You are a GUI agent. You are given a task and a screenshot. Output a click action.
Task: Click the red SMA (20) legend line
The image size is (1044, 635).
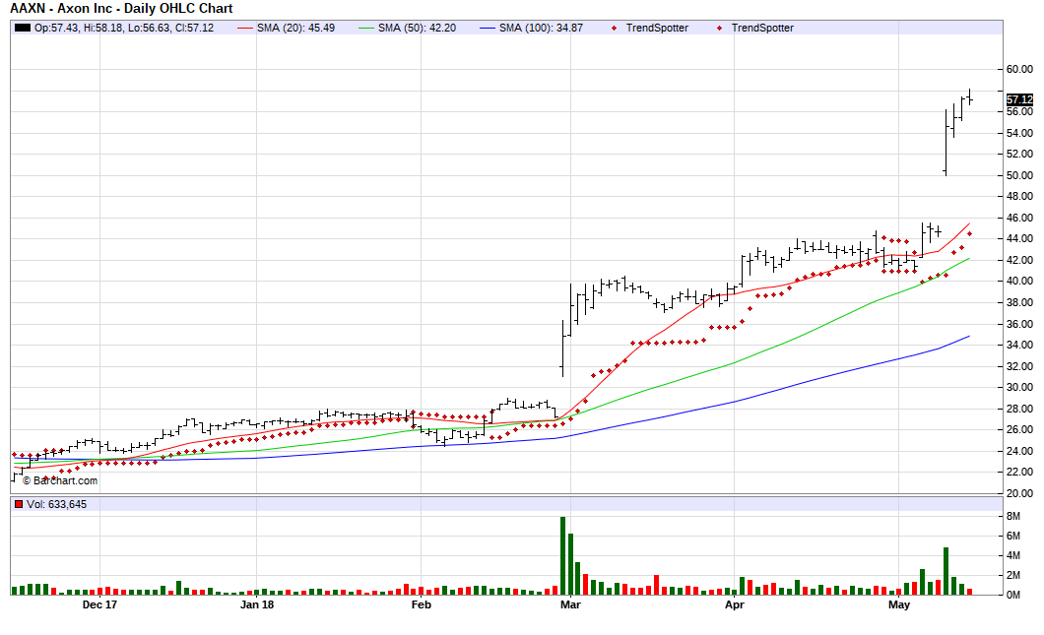pyautogui.click(x=245, y=28)
